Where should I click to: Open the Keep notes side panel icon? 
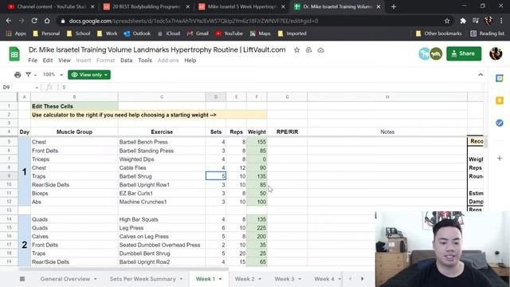(x=500, y=100)
